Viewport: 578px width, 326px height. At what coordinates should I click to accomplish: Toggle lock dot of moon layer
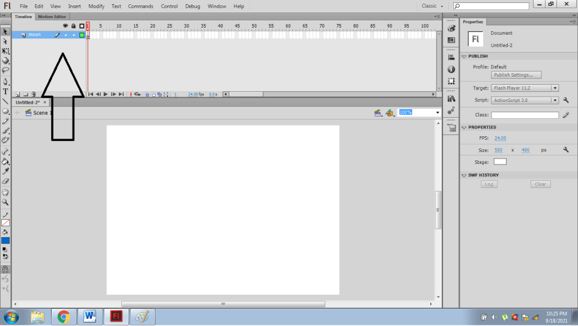pos(74,35)
